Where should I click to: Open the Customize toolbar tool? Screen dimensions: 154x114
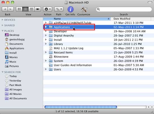click(x=84, y=9)
